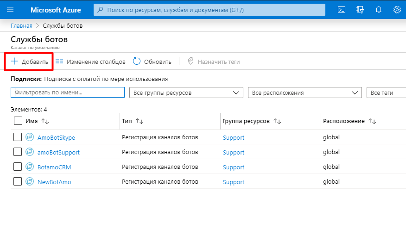Click the bot icon beside BotamoCRM
The height and width of the screenshot is (229, 406).
(x=30, y=167)
